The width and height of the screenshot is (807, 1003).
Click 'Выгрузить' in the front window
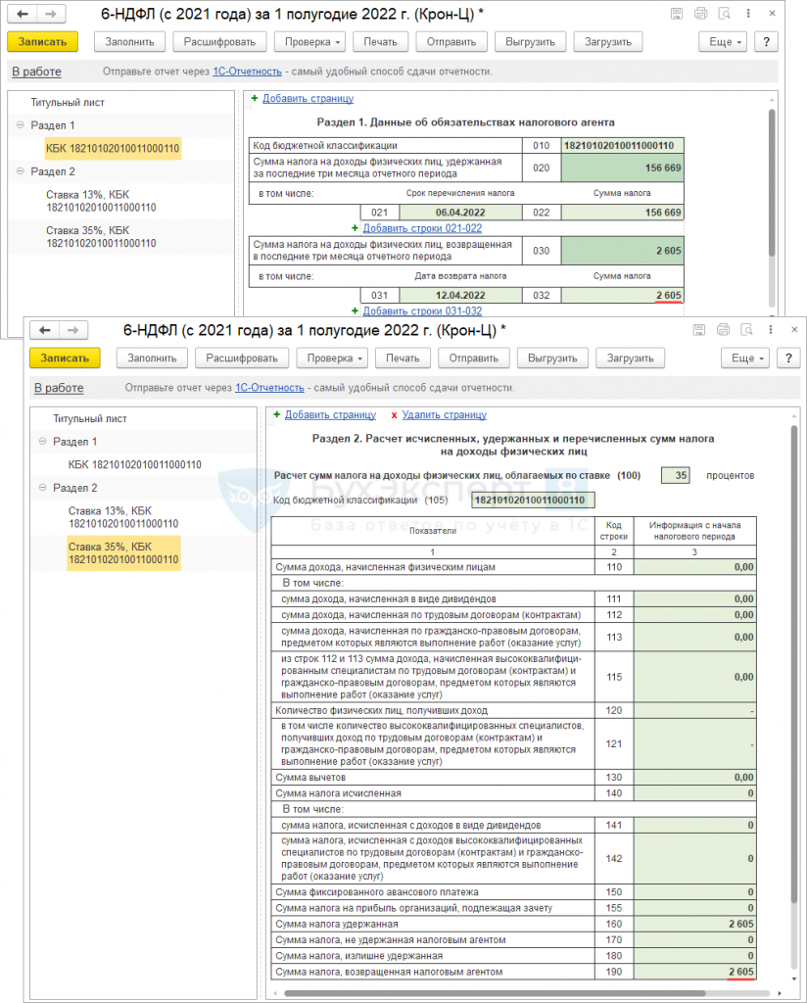(552, 358)
